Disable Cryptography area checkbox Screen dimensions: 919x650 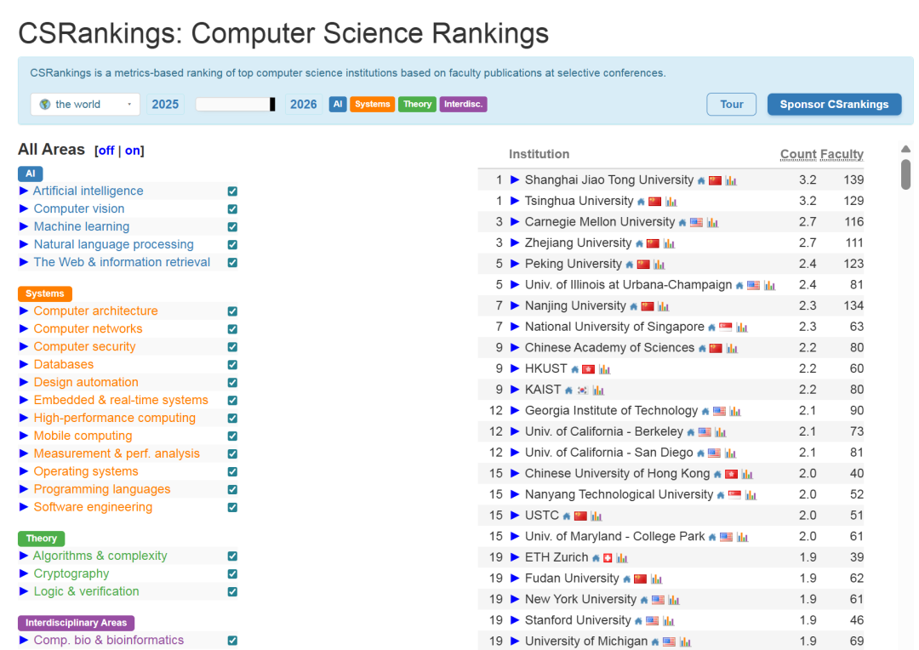(x=232, y=573)
